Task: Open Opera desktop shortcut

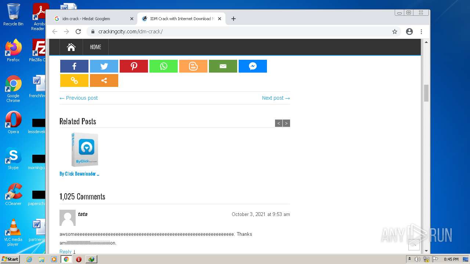Action: [13, 122]
